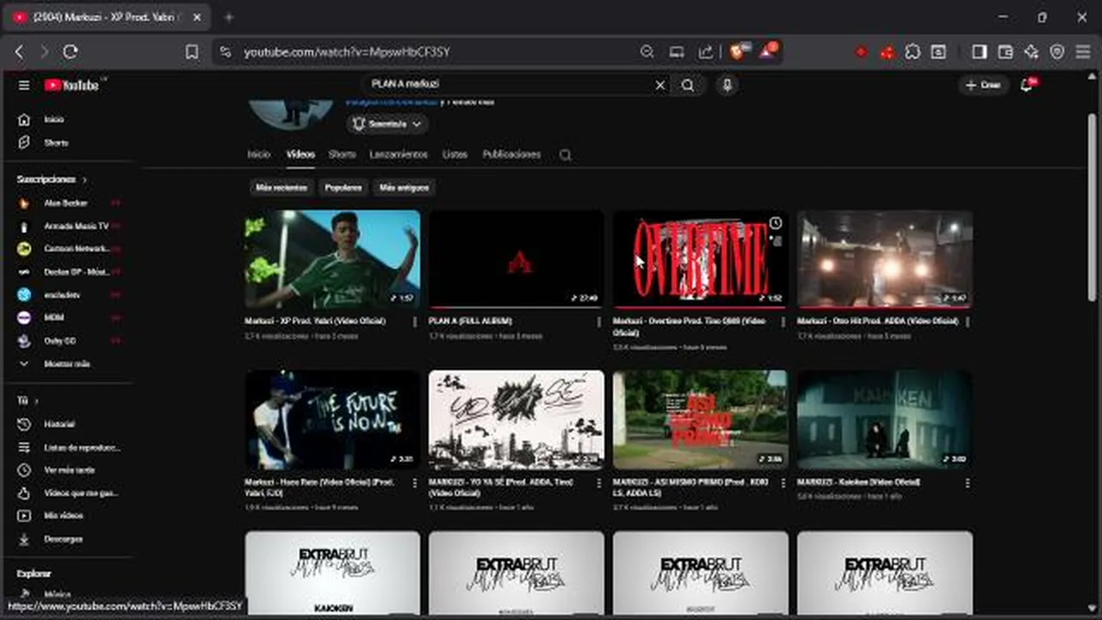Click the Crear button
This screenshot has width=1102, height=620.
point(983,85)
